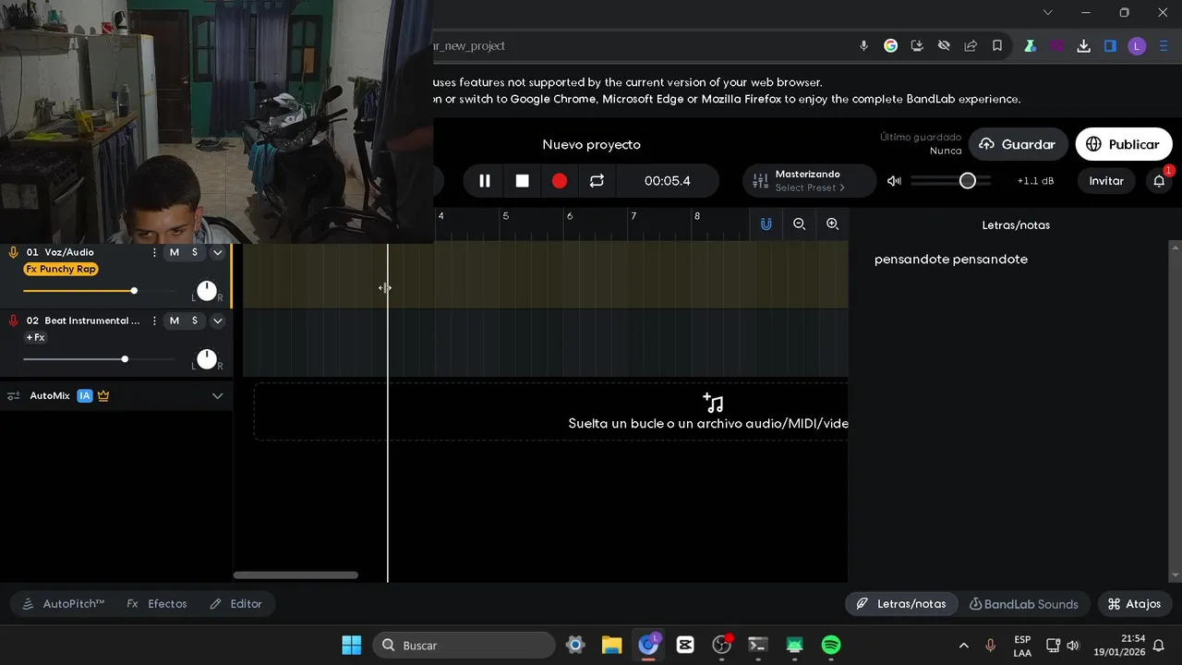Solo the Voz/Audio track
This screenshot has height=665, width=1182.
[x=194, y=252]
